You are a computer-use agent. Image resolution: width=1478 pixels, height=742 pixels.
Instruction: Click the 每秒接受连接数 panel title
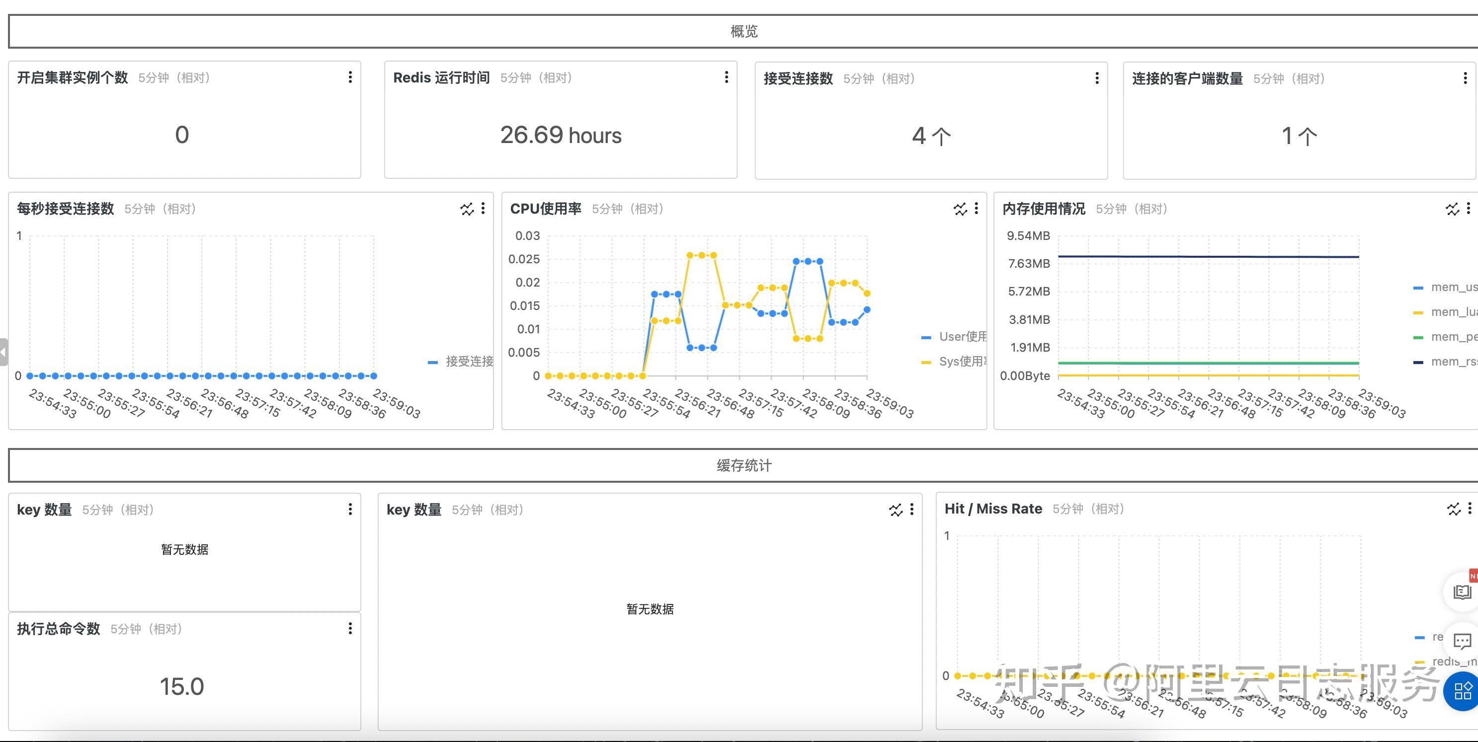[66, 209]
